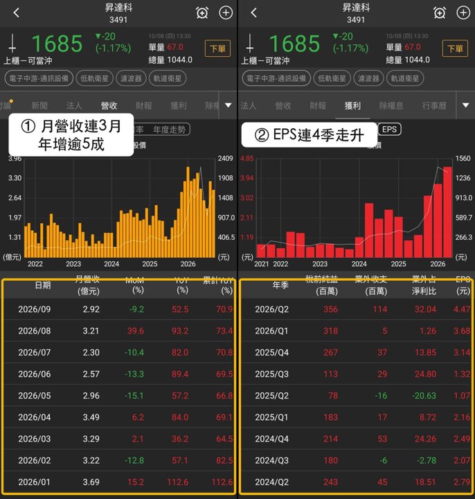
Task: Select 2025/Q3 earnings row
Action: pos(356,374)
